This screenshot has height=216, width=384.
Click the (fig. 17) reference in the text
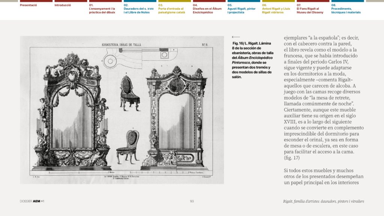292,158
